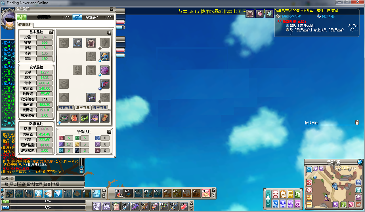Click the pug buff icon at top
This screenshot has height=212, width=365.
point(250,14)
